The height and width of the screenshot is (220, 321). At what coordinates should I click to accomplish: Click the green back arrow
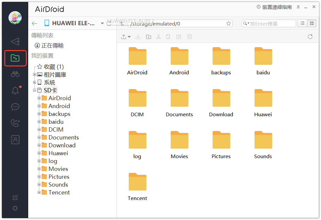(34, 23)
